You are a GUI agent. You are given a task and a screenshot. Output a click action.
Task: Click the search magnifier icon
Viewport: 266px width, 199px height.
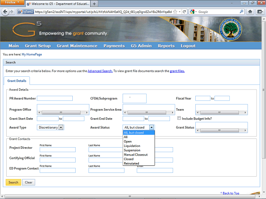pyautogui.click(x=241, y=12)
